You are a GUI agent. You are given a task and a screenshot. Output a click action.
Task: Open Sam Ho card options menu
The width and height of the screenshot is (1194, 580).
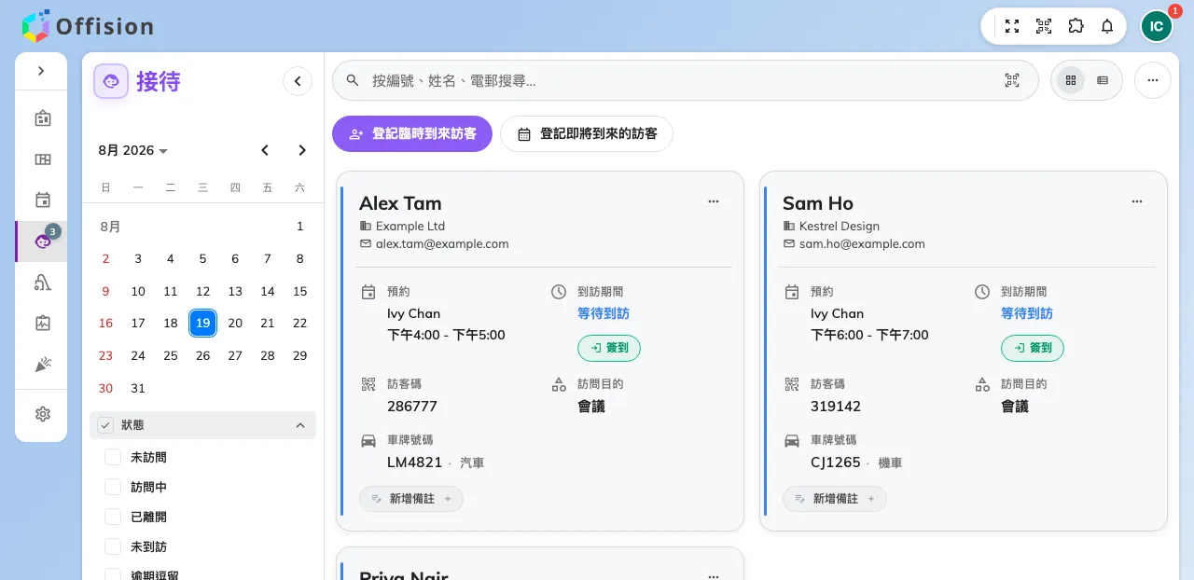point(1137,201)
